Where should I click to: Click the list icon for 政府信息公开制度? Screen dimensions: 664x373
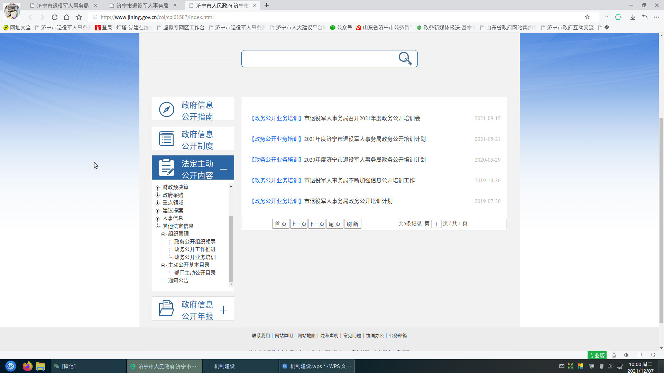[x=166, y=138]
